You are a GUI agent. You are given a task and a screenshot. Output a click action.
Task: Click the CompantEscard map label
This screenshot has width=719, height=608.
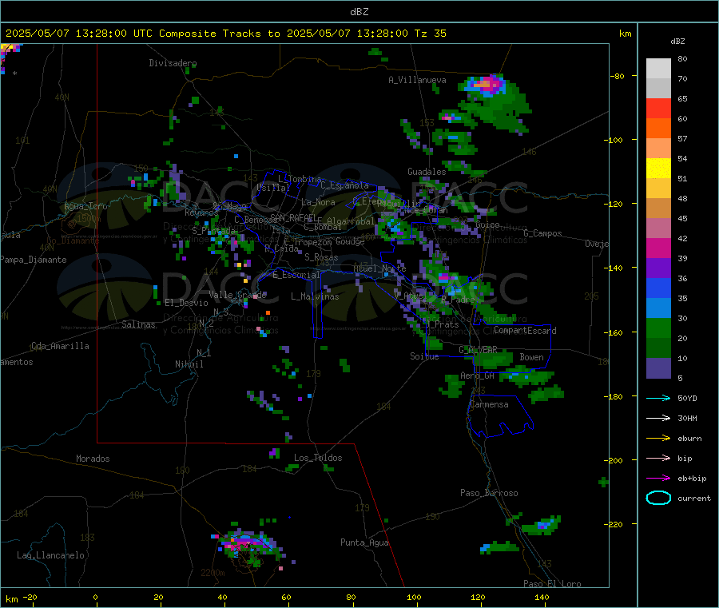[x=525, y=330]
